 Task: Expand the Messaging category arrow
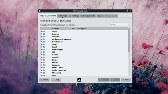pyautogui.click(x=42, y=73)
